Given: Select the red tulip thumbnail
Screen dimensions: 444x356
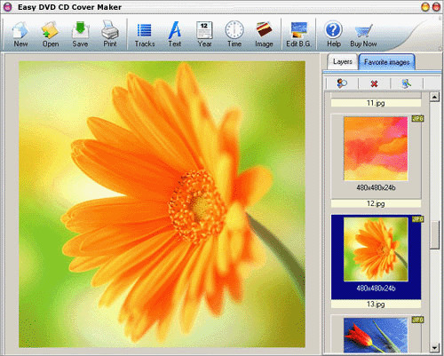Looking at the screenshot, I should (376, 336).
